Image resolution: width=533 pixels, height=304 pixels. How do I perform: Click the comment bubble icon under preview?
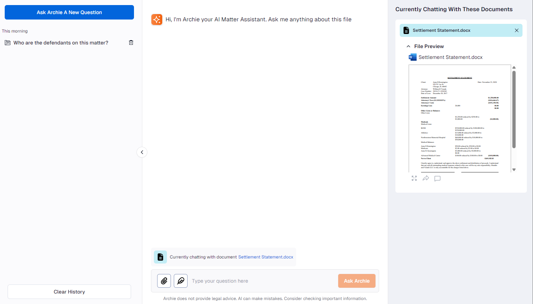coord(437,179)
